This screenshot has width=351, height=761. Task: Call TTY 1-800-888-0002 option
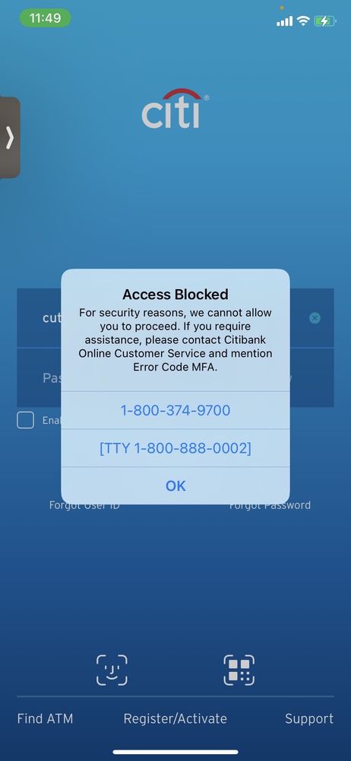coord(175,448)
